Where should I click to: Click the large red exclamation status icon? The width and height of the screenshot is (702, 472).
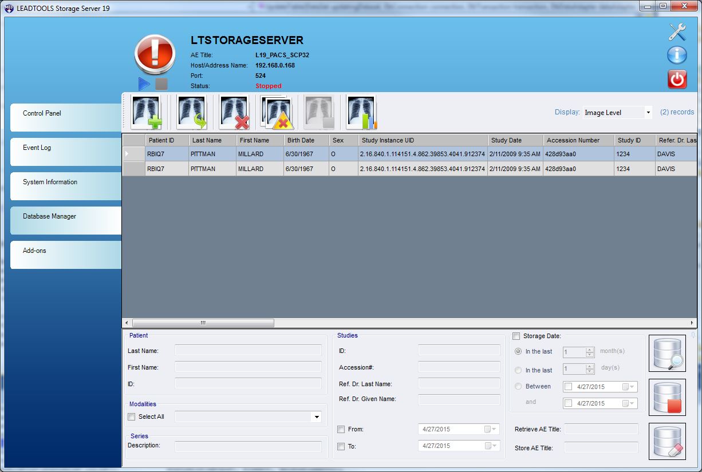click(155, 54)
